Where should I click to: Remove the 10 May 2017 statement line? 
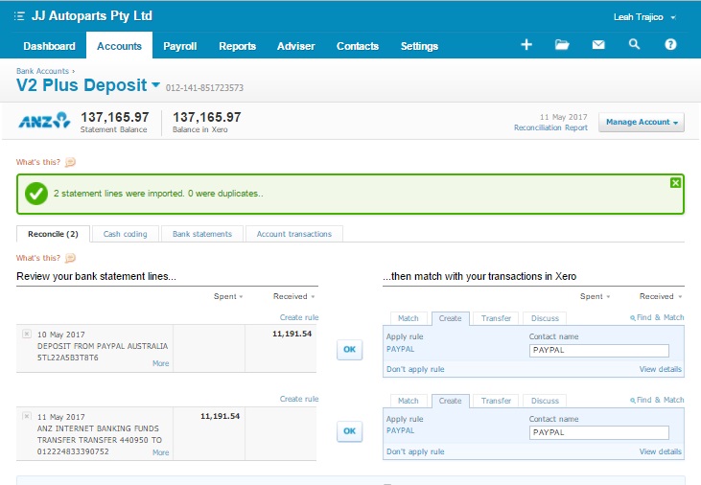27,334
